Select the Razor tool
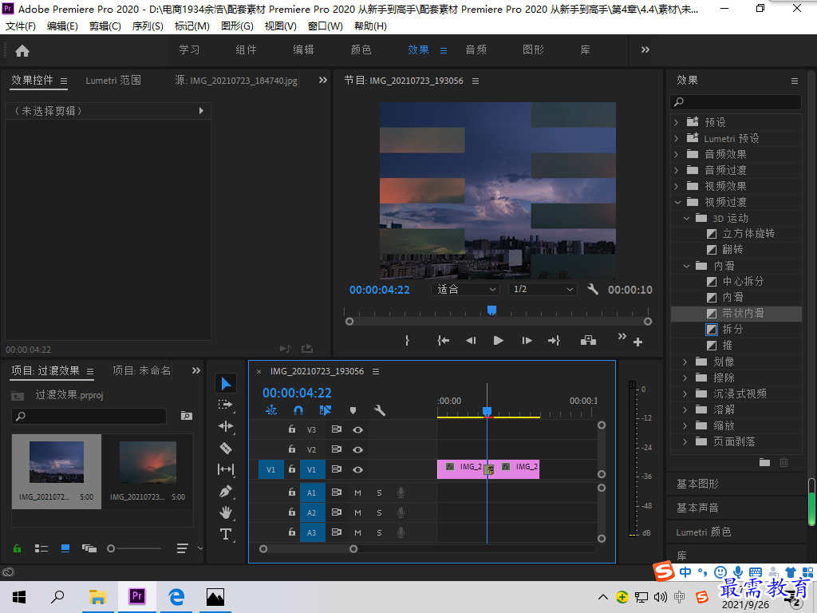817x613 pixels. point(226,448)
